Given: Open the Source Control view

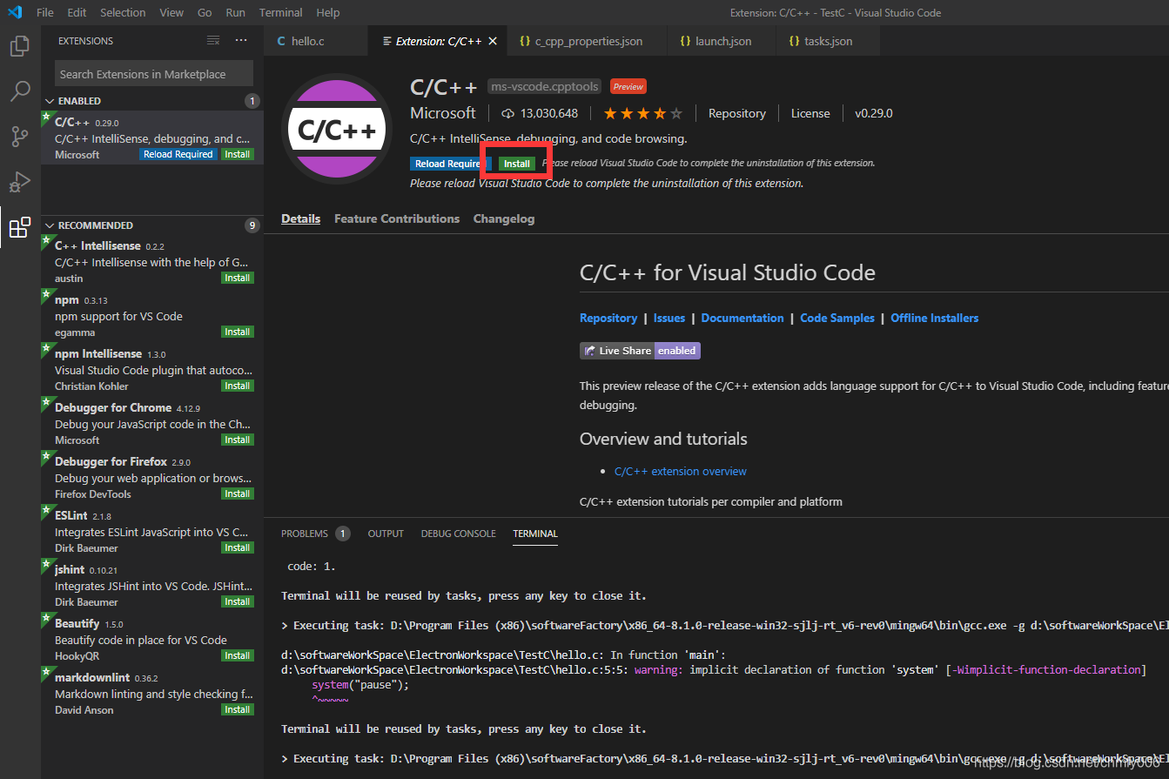Looking at the screenshot, I should coord(19,137).
